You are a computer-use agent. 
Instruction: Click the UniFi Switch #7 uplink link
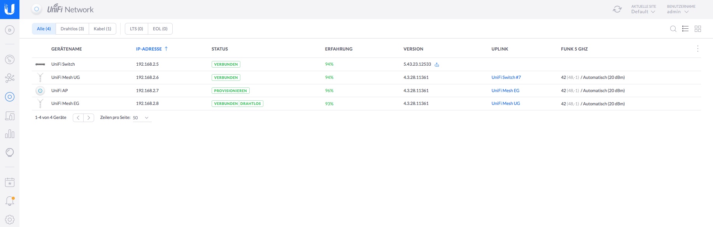(x=506, y=77)
